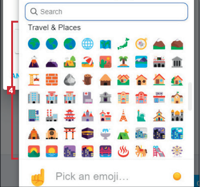Select the map of Japan emoji
Viewport: 200px width, 187px height.
[123, 44]
